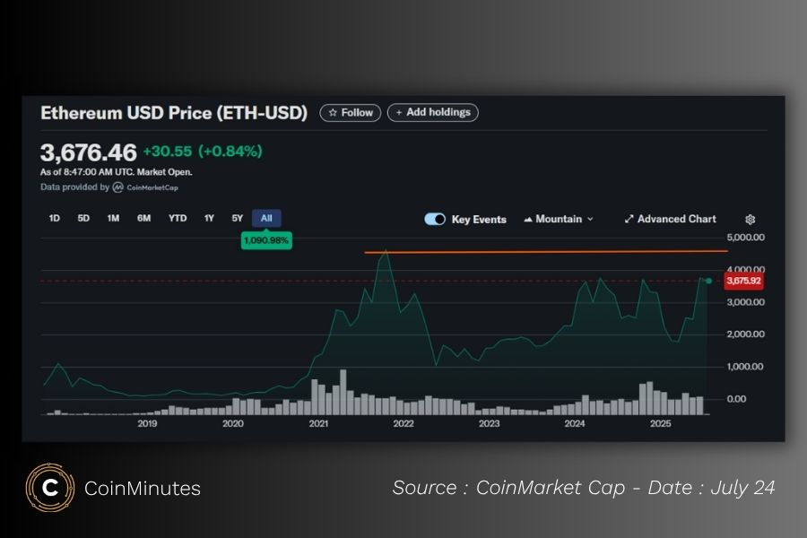The height and width of the screenshot is (538, 807).
Task: Click the red 3,675.92 price label
Action: click(x=743, y=281)
